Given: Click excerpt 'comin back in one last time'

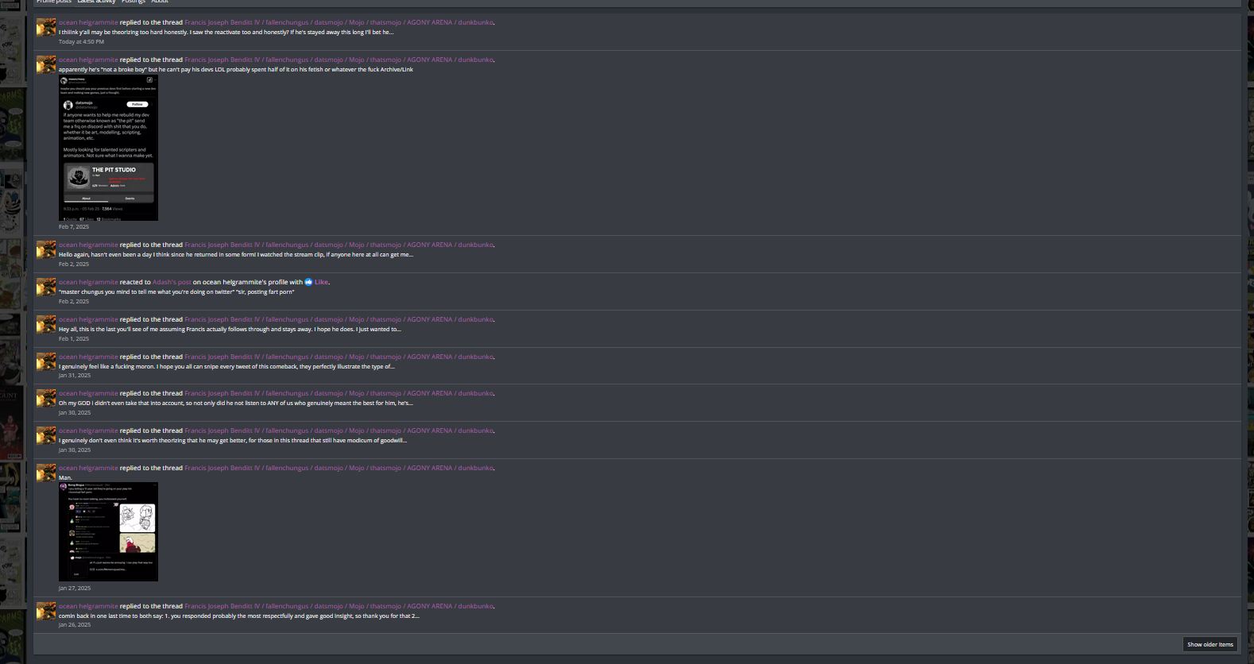Looking at the screenshot, I should pyautogui.click(x=239, y=616).
